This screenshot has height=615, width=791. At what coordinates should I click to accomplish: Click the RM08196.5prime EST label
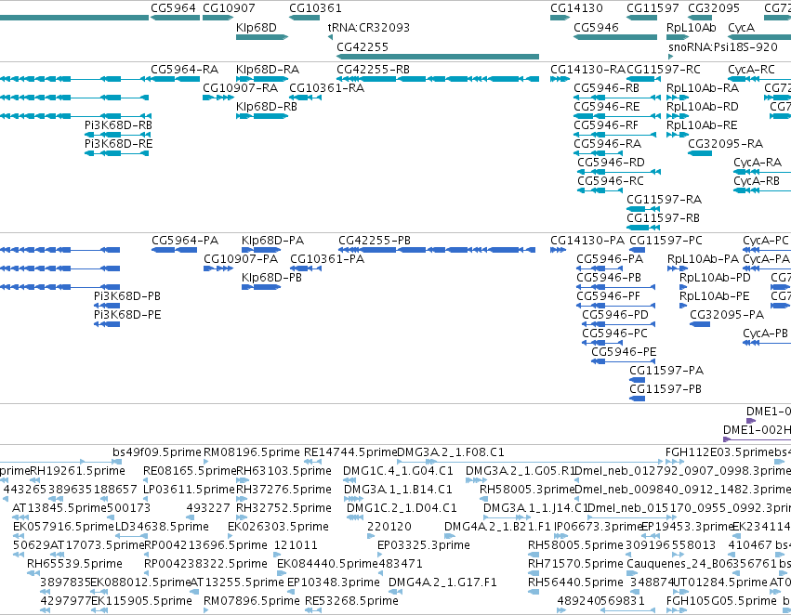coord(251,452)
